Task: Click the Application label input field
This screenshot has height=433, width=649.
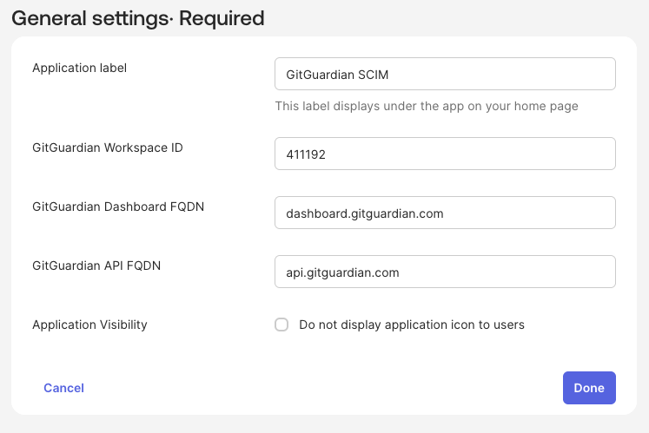Action: pos(445,74)
